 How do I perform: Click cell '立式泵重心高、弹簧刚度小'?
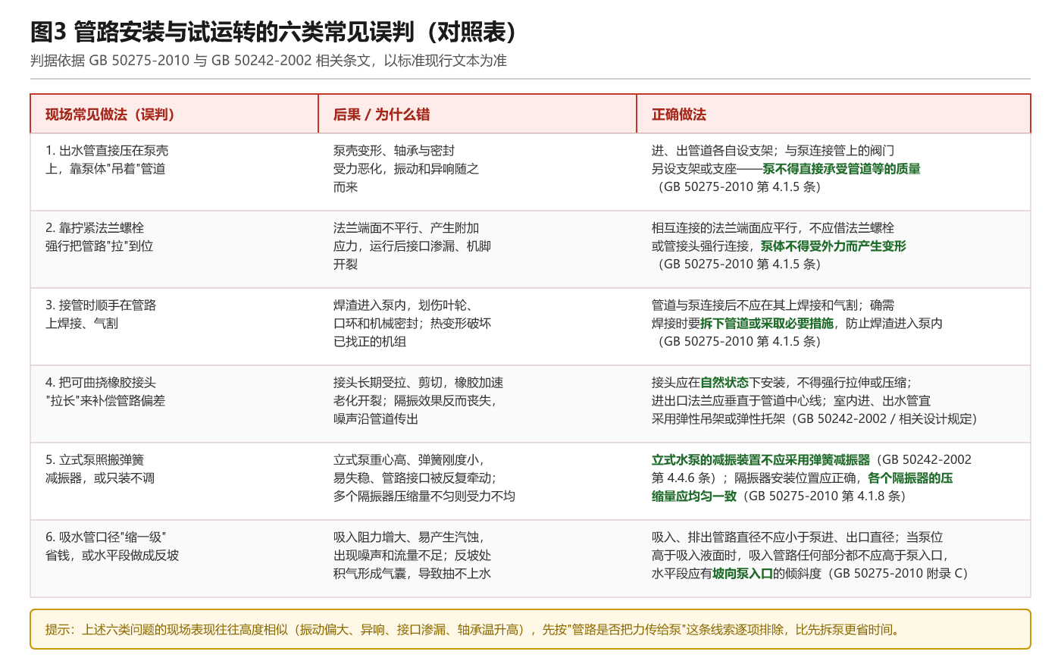[477, 481]
